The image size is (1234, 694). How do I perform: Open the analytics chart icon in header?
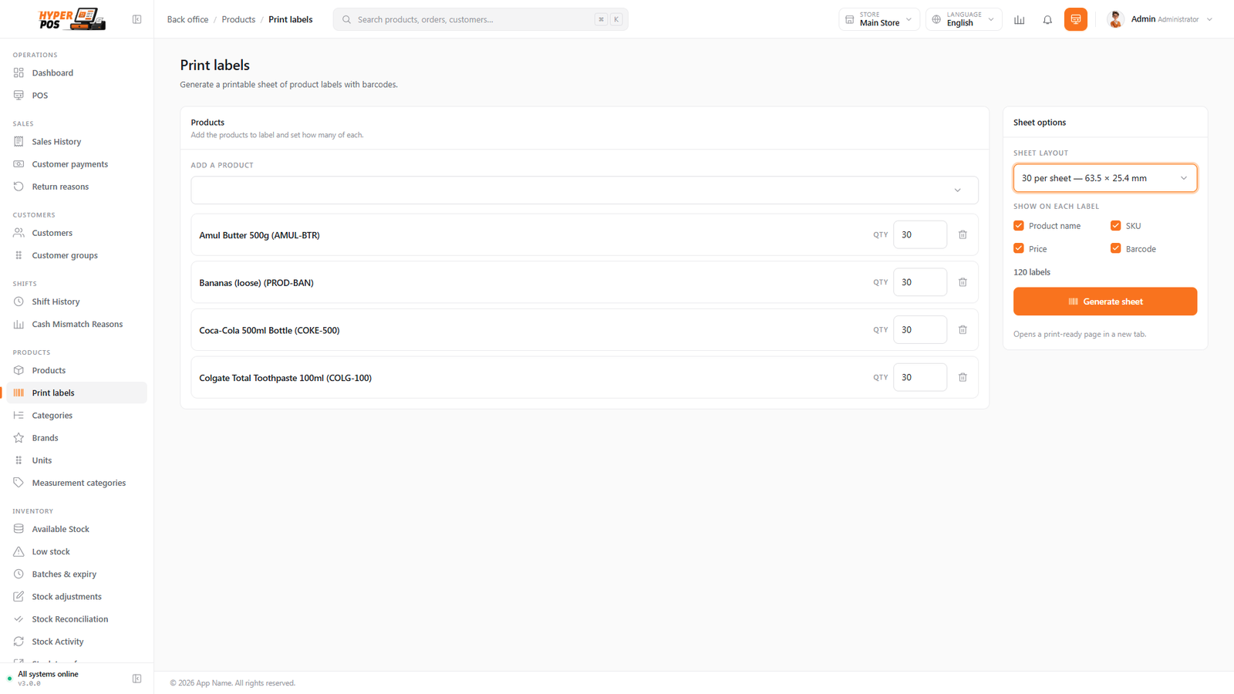tap(1020, 19)
